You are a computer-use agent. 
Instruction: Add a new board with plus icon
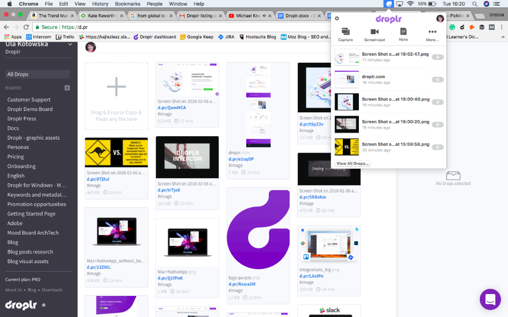click(x=67, y=88)
